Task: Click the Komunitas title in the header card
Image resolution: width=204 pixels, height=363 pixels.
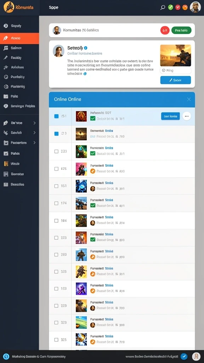Action: 81,30
